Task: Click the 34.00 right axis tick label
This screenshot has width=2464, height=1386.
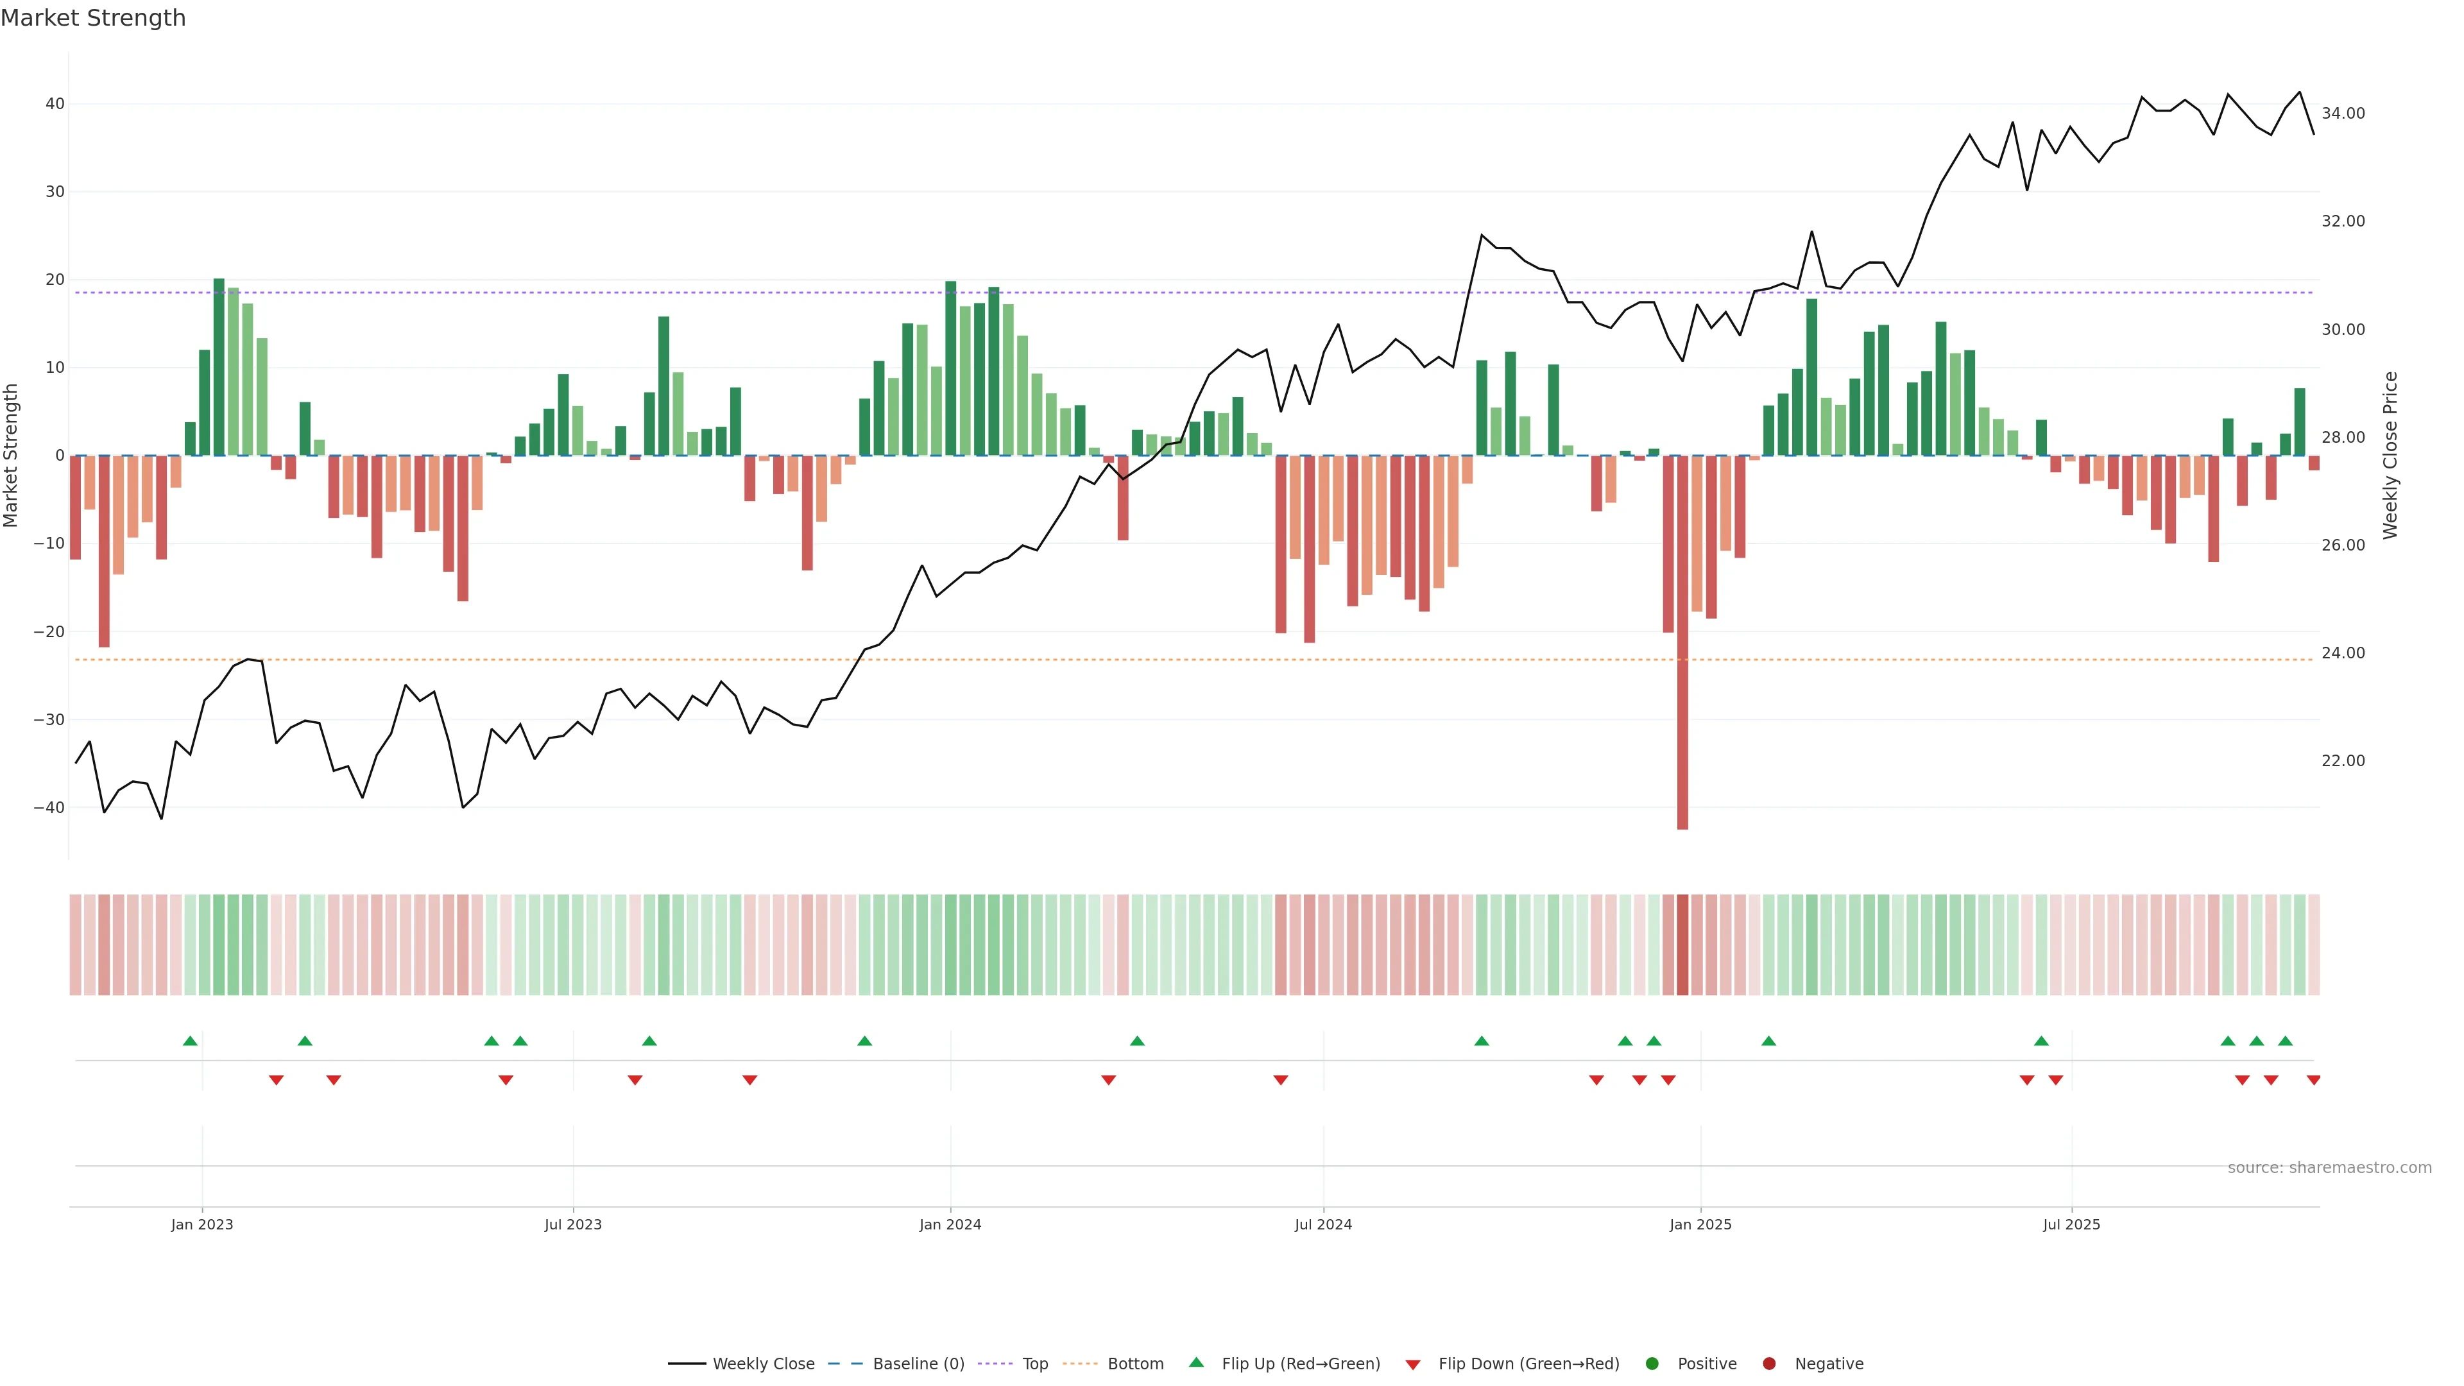Action: [2343, 114]
